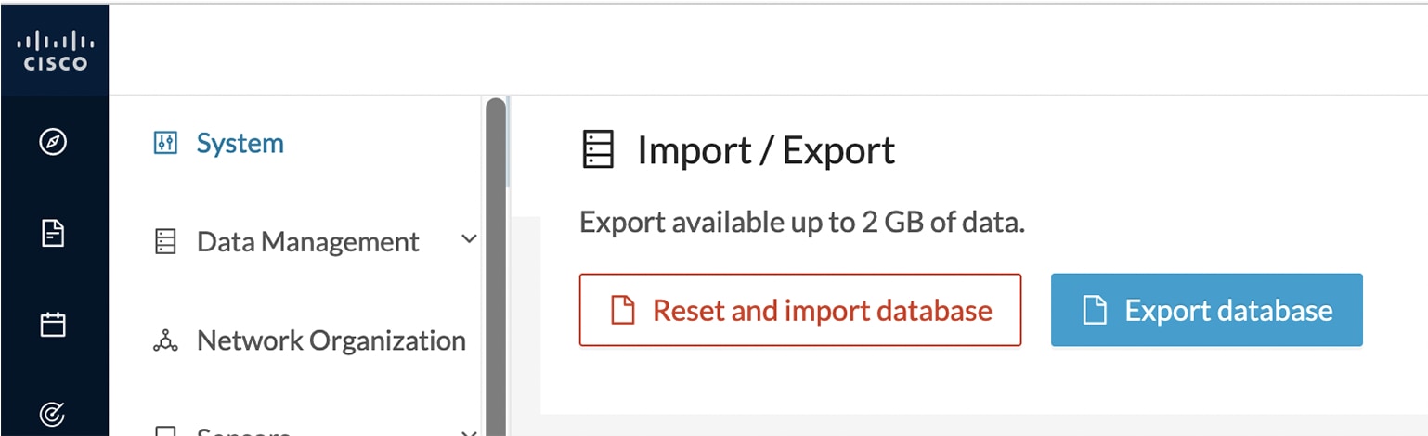Click the Import / Export heading text
Viewport: 1428px width, 436px height.
coord(766,150)
